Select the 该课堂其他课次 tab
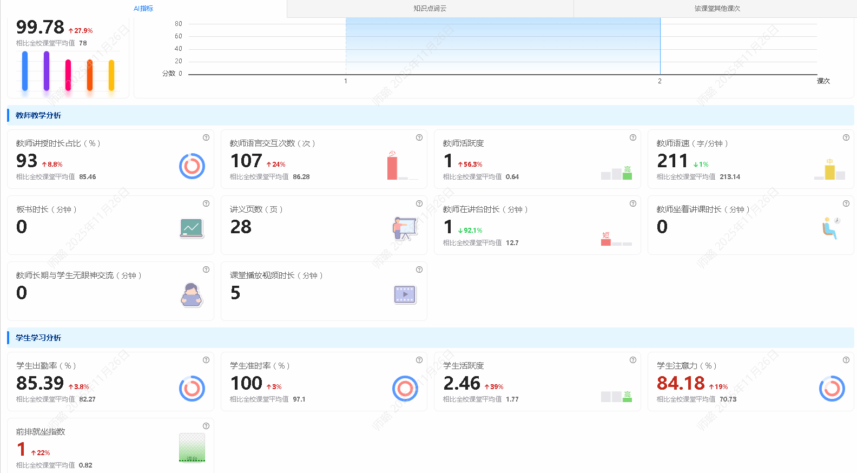The height and width of the screenshot is (473, 857). 717,9
